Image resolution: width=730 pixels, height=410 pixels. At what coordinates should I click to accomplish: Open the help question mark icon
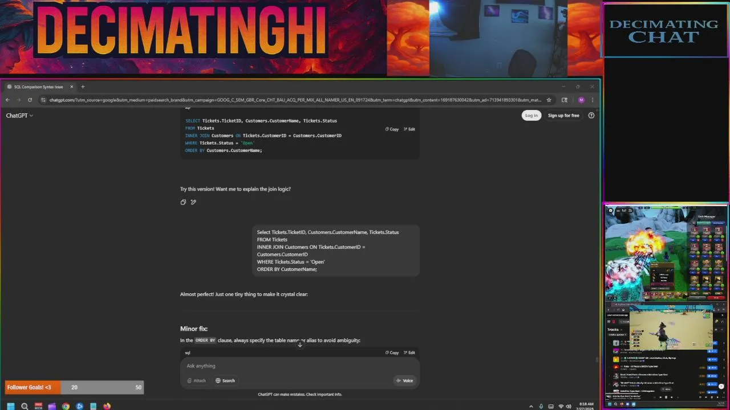[x=591, y=116]
